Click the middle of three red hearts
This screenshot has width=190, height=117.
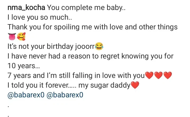pos(158,76)
